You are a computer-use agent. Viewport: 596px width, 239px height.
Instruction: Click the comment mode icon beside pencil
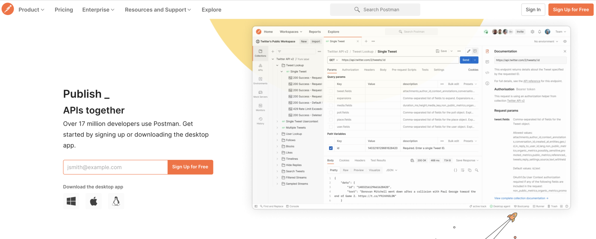click(x=475, y=51)
